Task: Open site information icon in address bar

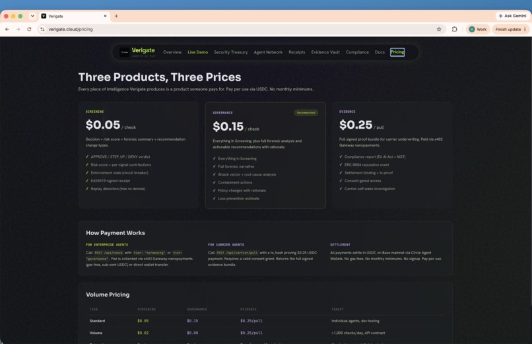Action: pos(42,29)
